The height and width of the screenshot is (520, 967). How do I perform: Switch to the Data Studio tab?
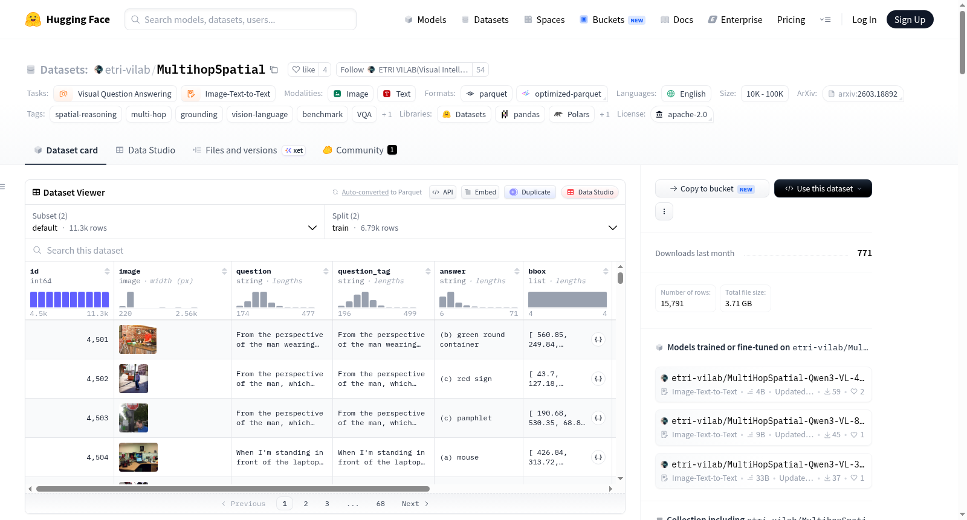coord(145,150)
